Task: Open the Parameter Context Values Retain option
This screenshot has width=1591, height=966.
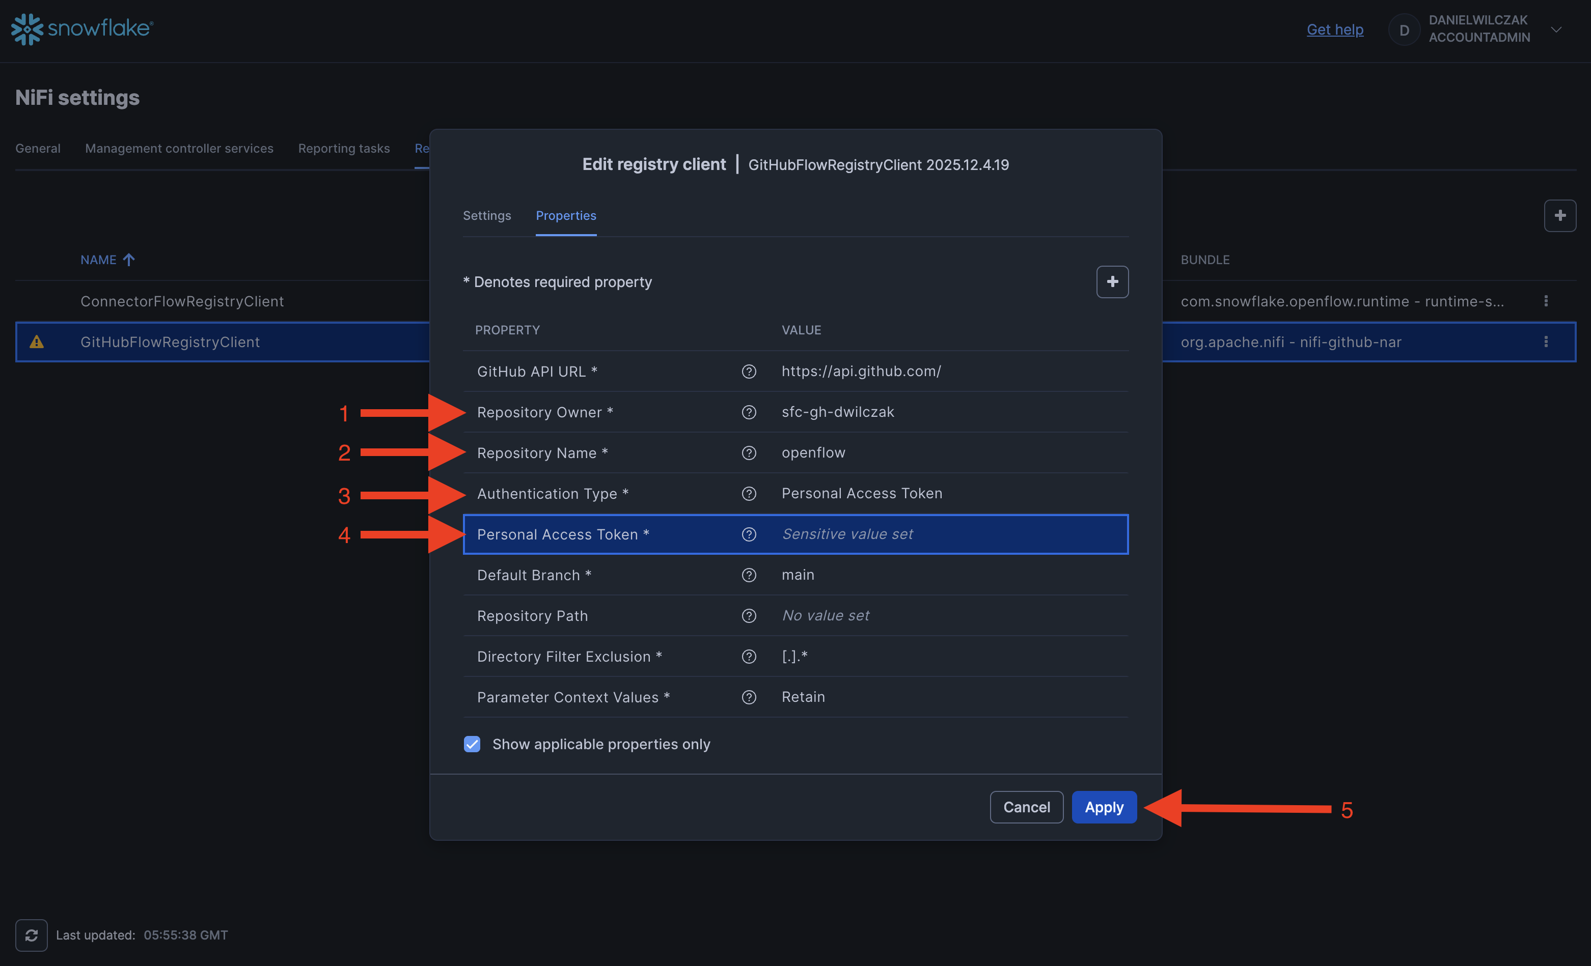Action: [x=803, y=697]
